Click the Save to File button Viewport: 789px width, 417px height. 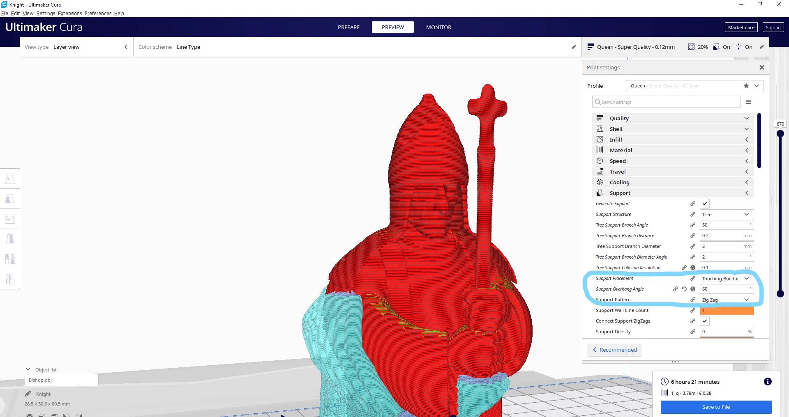pos(715,407)
